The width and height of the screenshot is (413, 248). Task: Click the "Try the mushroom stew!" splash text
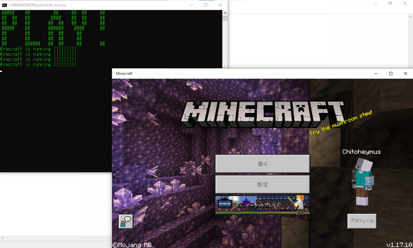pos(341,123)
